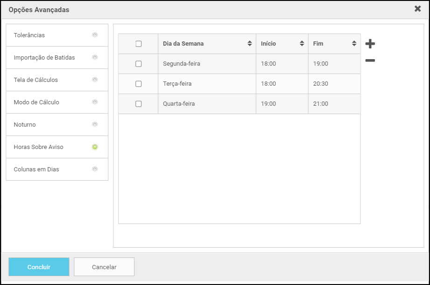Click the green Horas Sobre Aviso indicator
This screenshot has height=285, width=430.
click(x=95, y=147)
